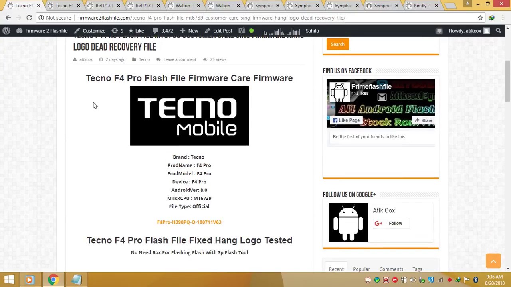Click the Facebook Share button
This screenshot has width=511, height=287.
tap(423, 120)
